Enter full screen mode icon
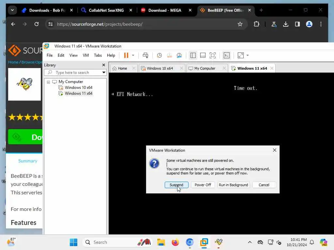Screen dimensions: 334x250 213,55
